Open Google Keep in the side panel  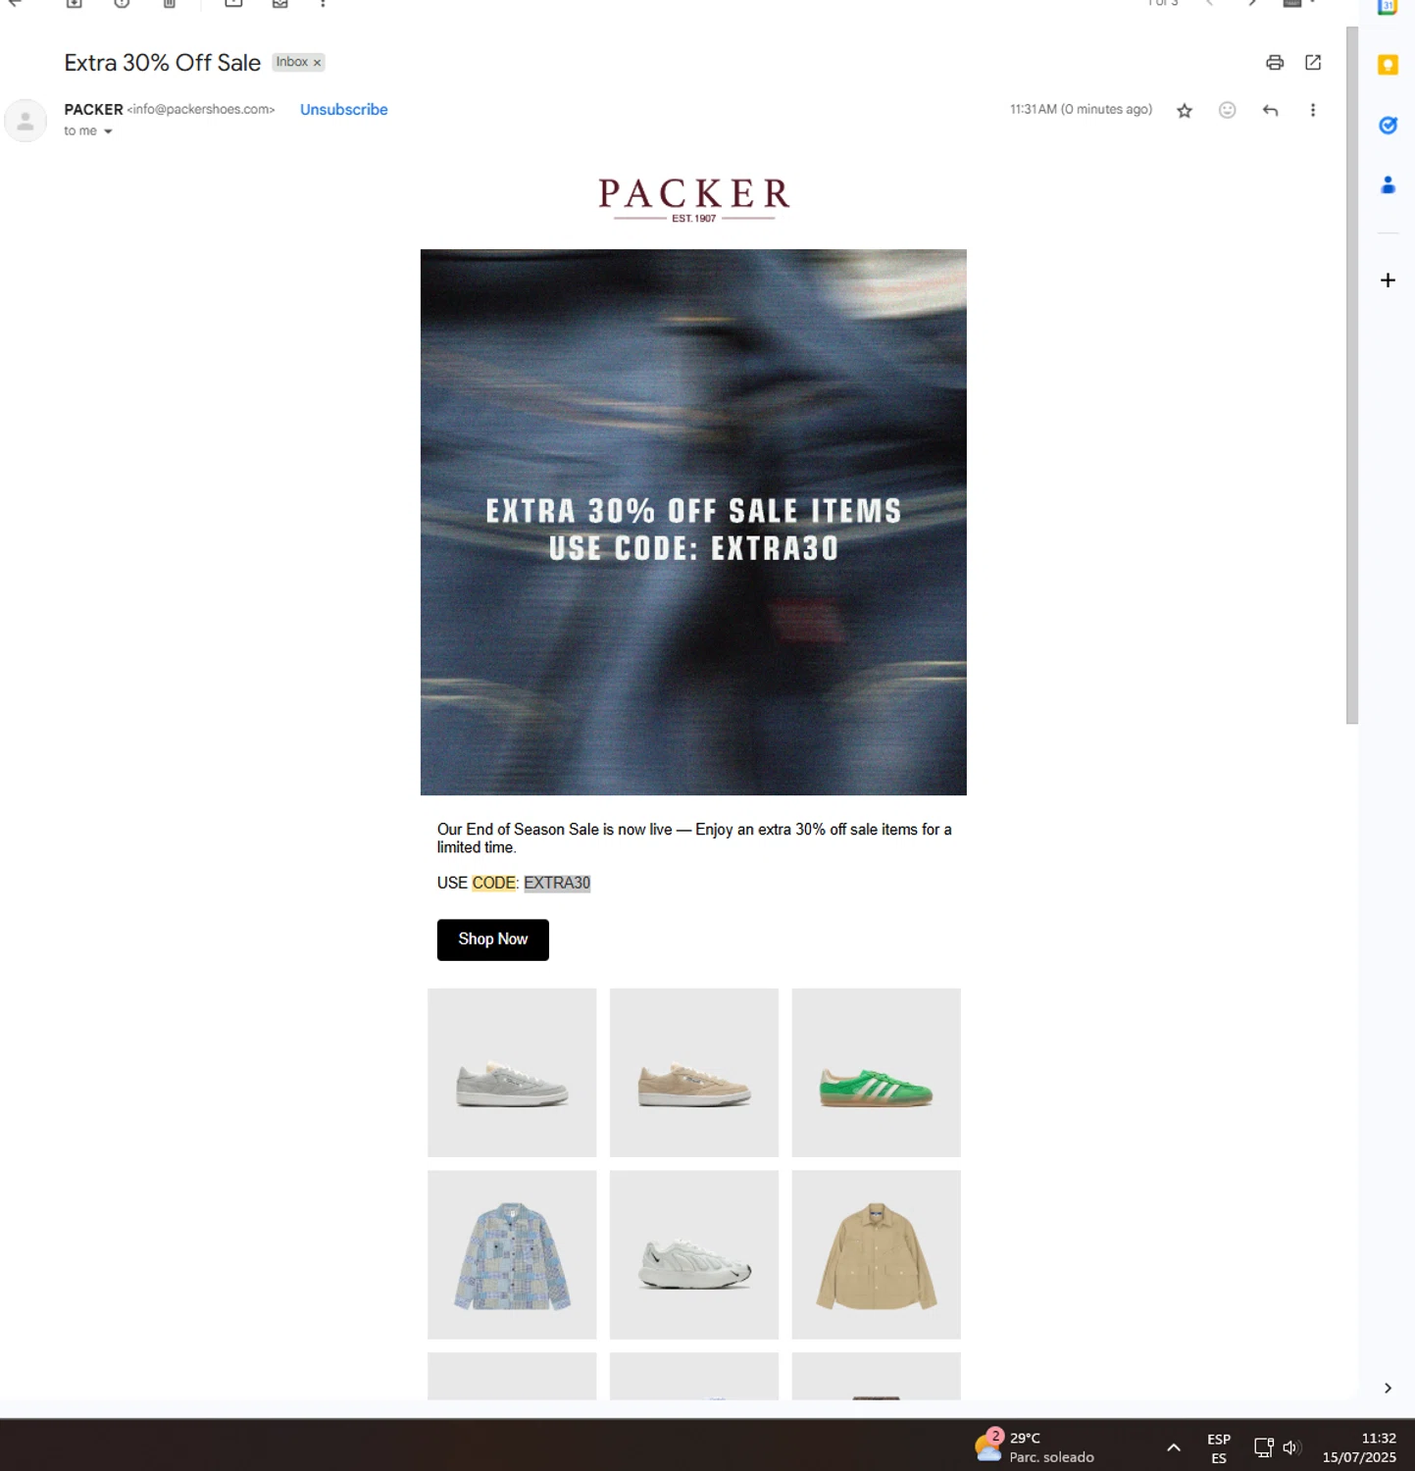[x=1388, y=65]
